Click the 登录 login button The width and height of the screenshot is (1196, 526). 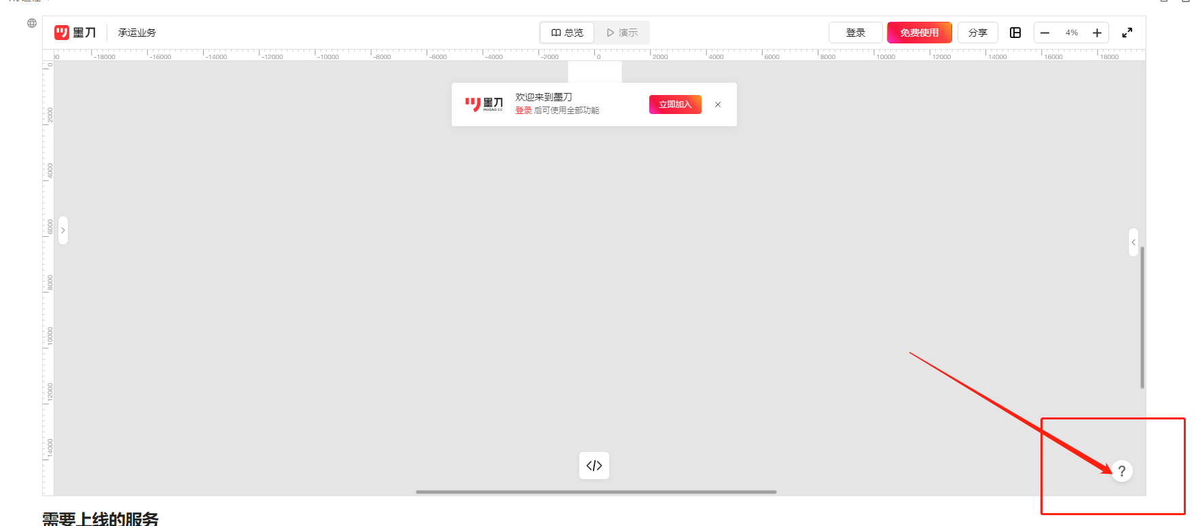tap(856, 33)
